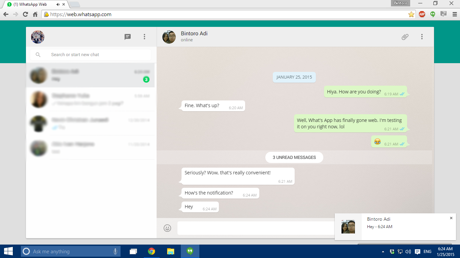Attach a file with the paperclip icon
This screenshot has width=460, height=258.
tap(405, 37)
